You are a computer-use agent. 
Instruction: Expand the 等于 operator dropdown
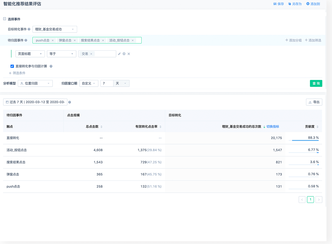pyautogui.click(x=61, y=54)
